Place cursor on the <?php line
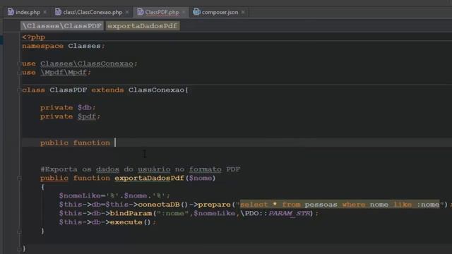452x254 pixels. (x=34, y=37)
